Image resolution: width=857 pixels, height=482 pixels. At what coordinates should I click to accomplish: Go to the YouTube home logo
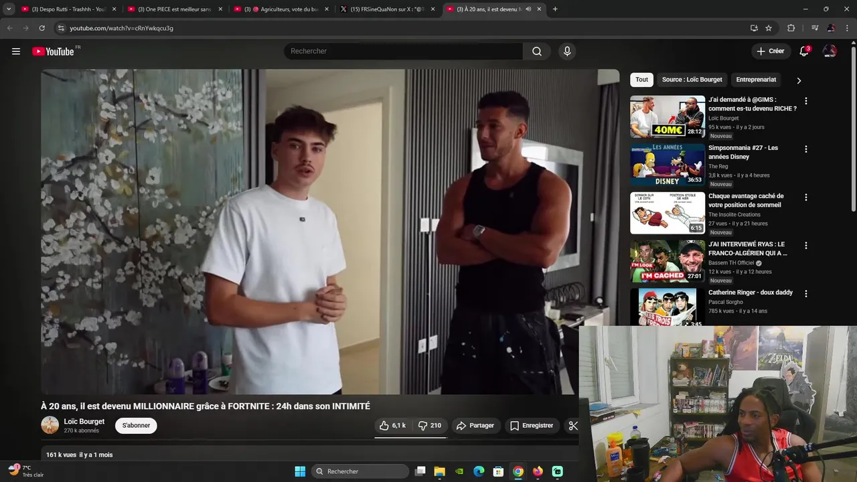click(53, 52)
